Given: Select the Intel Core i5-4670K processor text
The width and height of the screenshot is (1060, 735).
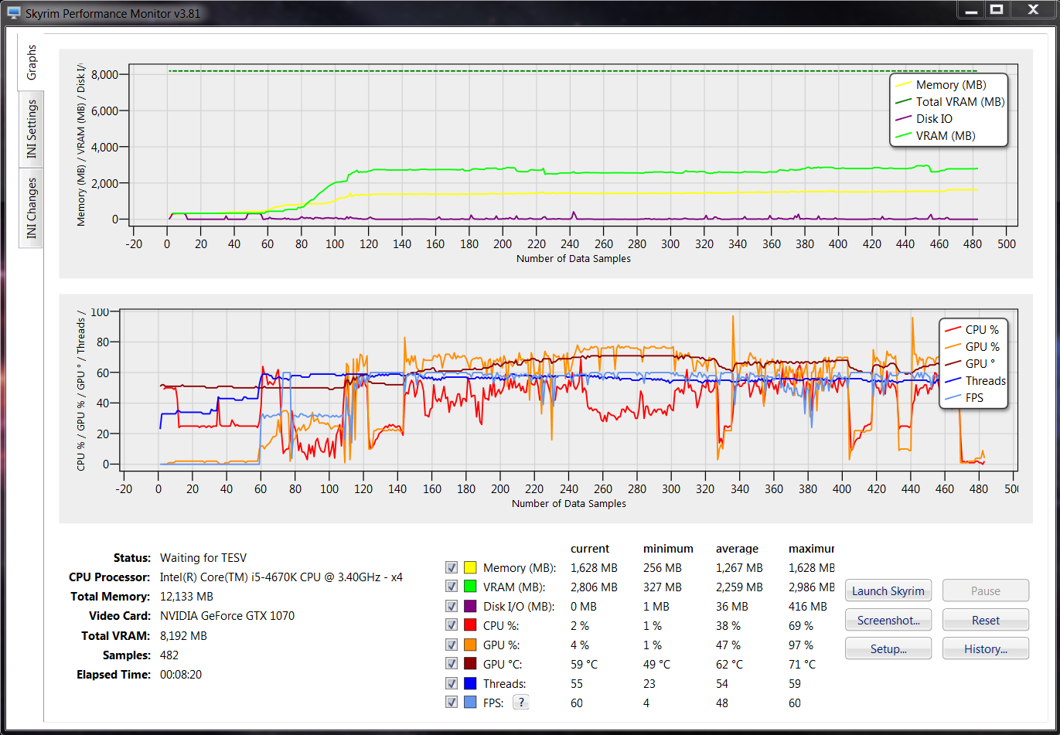Looking at the screenshot, I should (281, 577).
